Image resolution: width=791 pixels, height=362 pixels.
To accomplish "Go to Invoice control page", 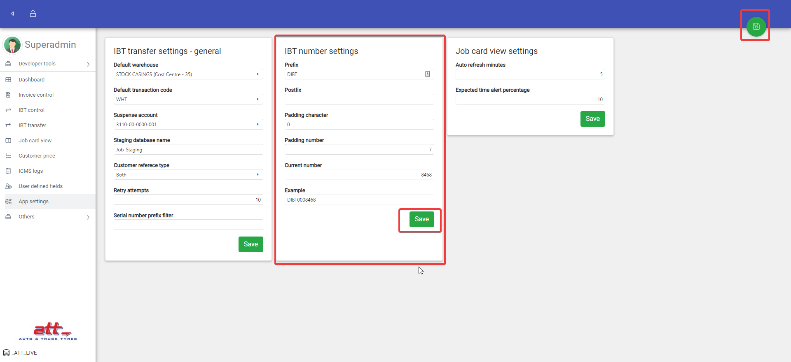I will pyautogui.click(x=36, y=95).
